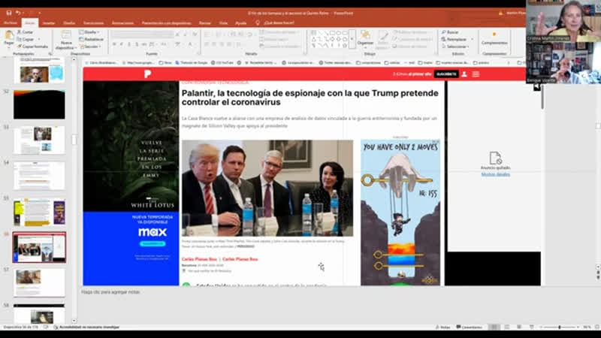
Task: Expand the Copiar dropdown arrow
Action: tap(39, 39)
